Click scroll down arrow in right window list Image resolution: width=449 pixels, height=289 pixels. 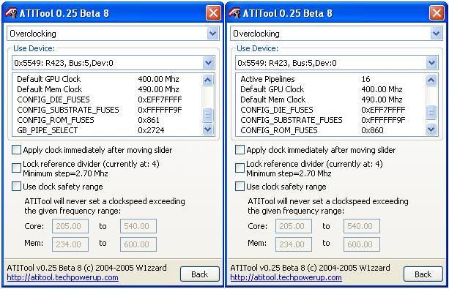click(x=431, y=129)
